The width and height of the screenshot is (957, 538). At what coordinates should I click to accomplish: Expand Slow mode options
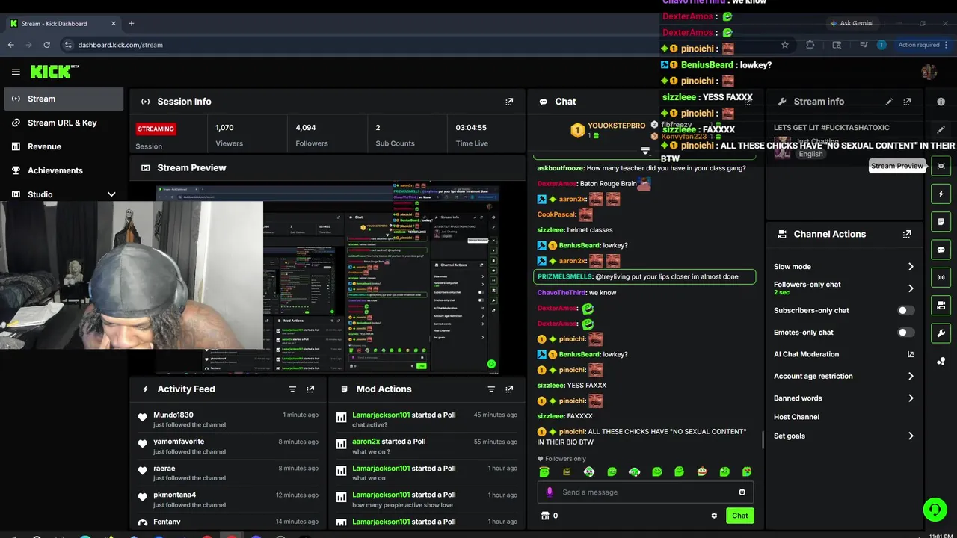[911, 267]
